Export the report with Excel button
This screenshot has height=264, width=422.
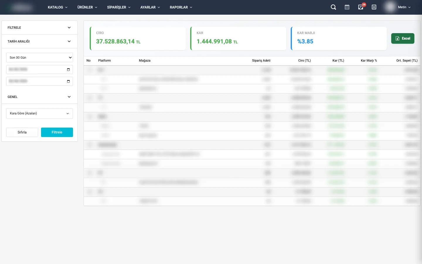point(403,38)
